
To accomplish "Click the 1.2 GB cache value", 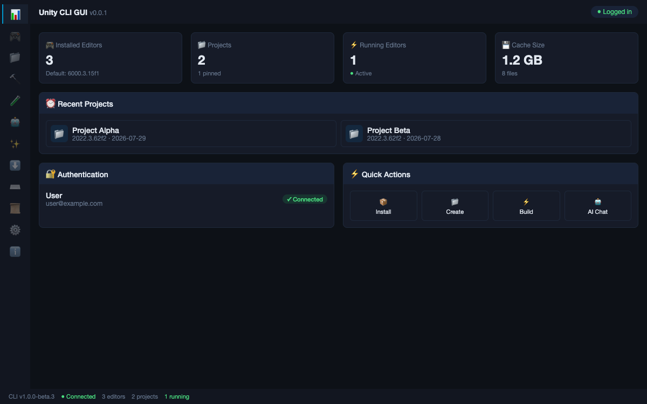I will coord(522,60).
